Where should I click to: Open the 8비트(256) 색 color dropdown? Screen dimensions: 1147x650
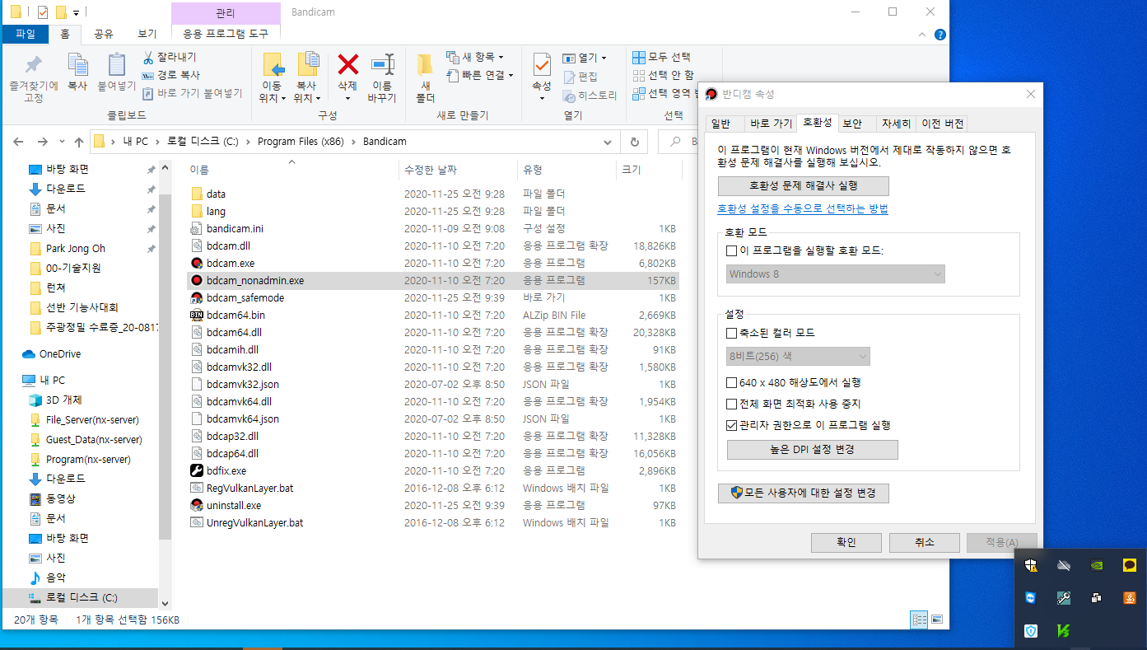coord(798,356)
